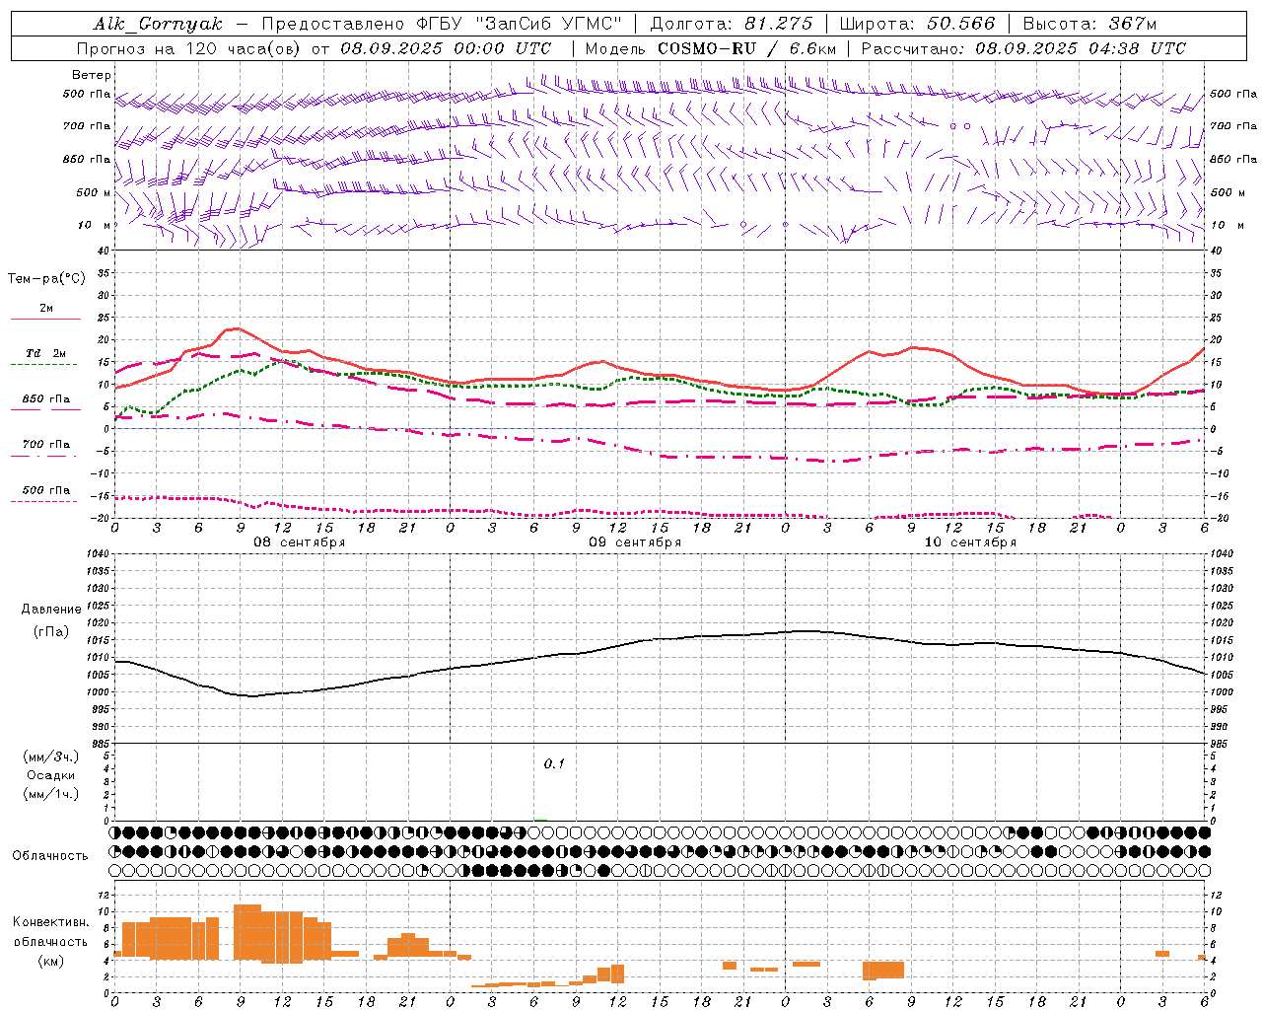Click the dashed line sample under Td 2м
The width and height of the screenshot is (1262, 1010).
click(45, 365)
